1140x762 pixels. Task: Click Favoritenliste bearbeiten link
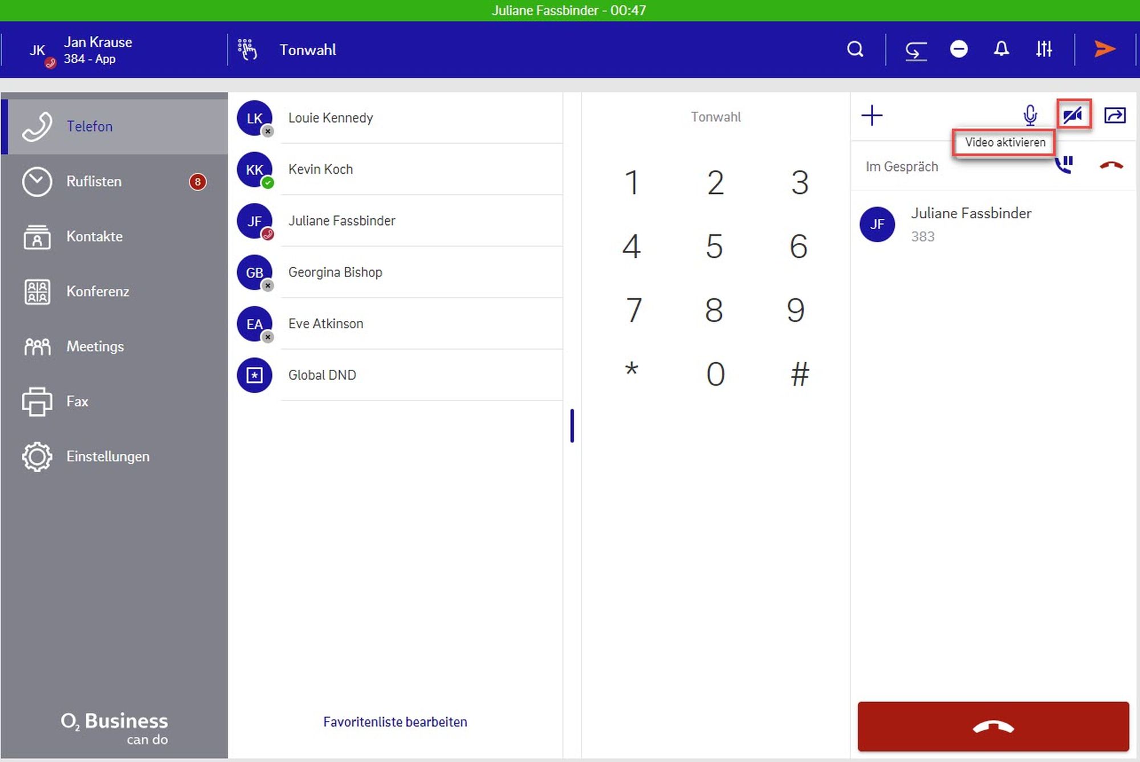395,722
